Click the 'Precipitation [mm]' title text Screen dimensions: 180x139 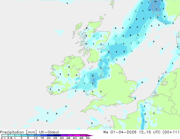click(x=18, y=132)
